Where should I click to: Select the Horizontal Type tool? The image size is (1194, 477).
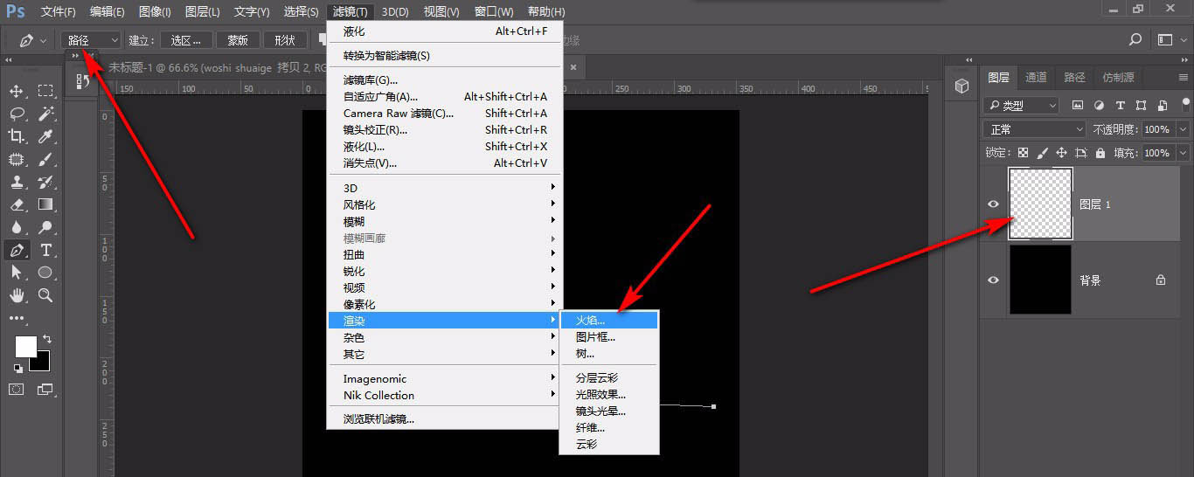(x=45, y=250)
